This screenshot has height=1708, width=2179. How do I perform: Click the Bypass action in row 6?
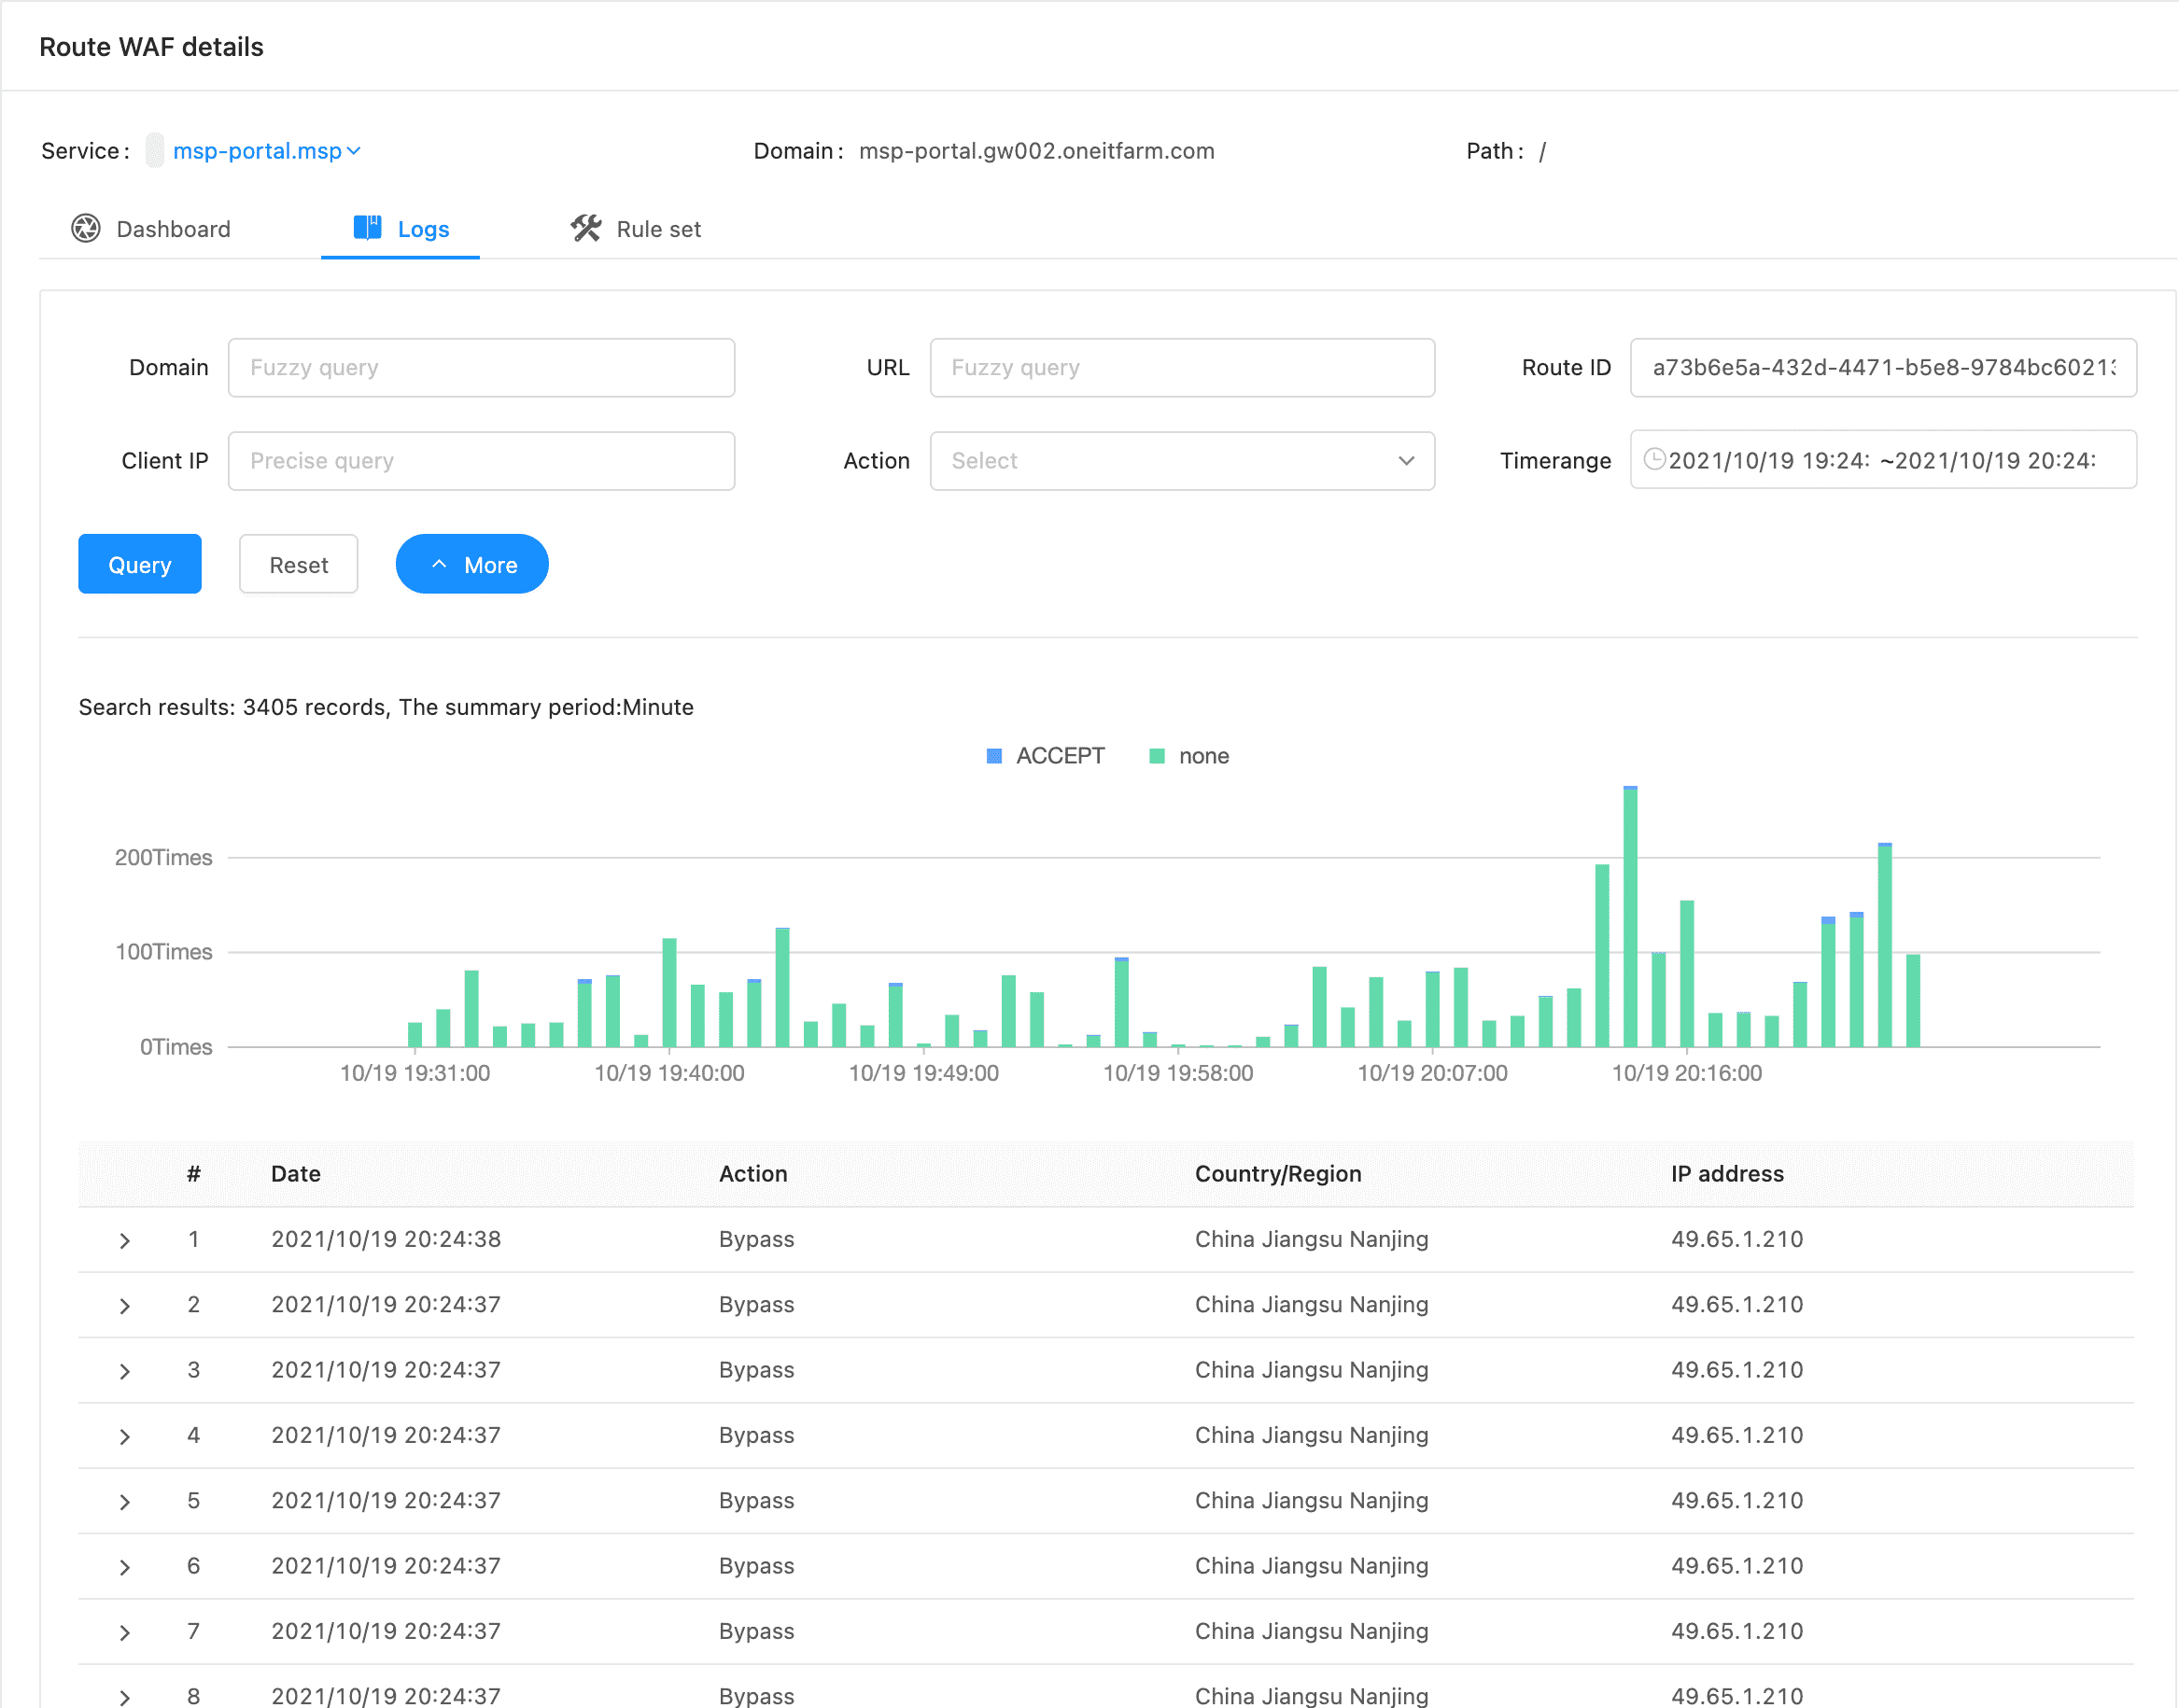pyautogui.click(x=756, y=1566)
